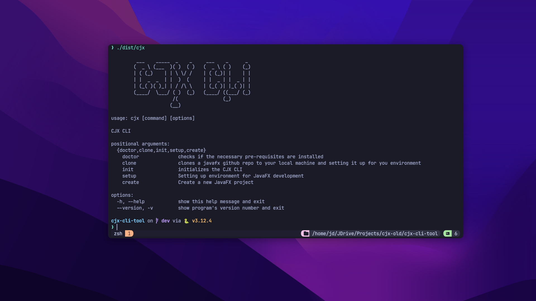Click the doctor description about pre-requisites
536x301 pixels.
tap(251, 157)
